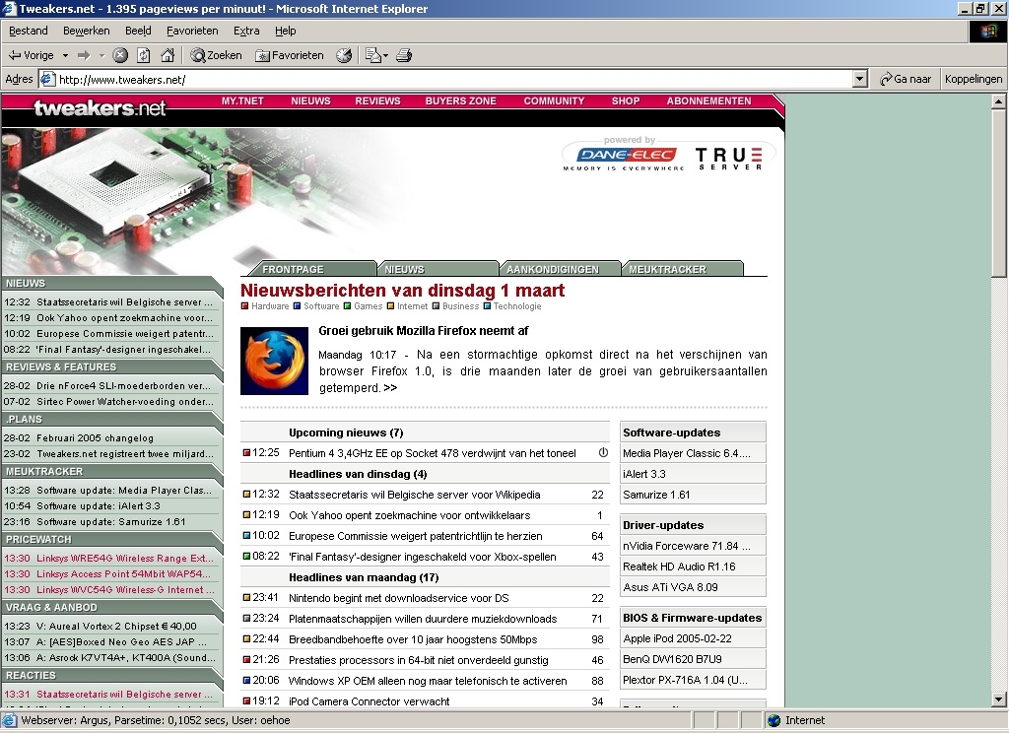Open BUYERS ZONE in the top navigation
The width and height of the screenshot is (1009, 733).
(461, 101)
